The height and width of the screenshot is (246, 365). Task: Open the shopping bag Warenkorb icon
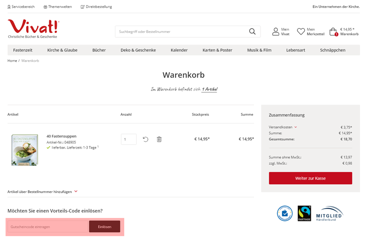tap(333, 32)
